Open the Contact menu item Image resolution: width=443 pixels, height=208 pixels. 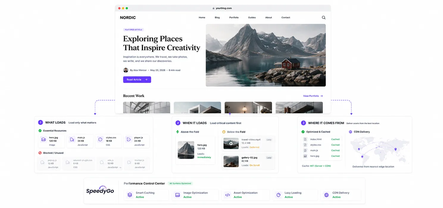(x=286, y=18)
